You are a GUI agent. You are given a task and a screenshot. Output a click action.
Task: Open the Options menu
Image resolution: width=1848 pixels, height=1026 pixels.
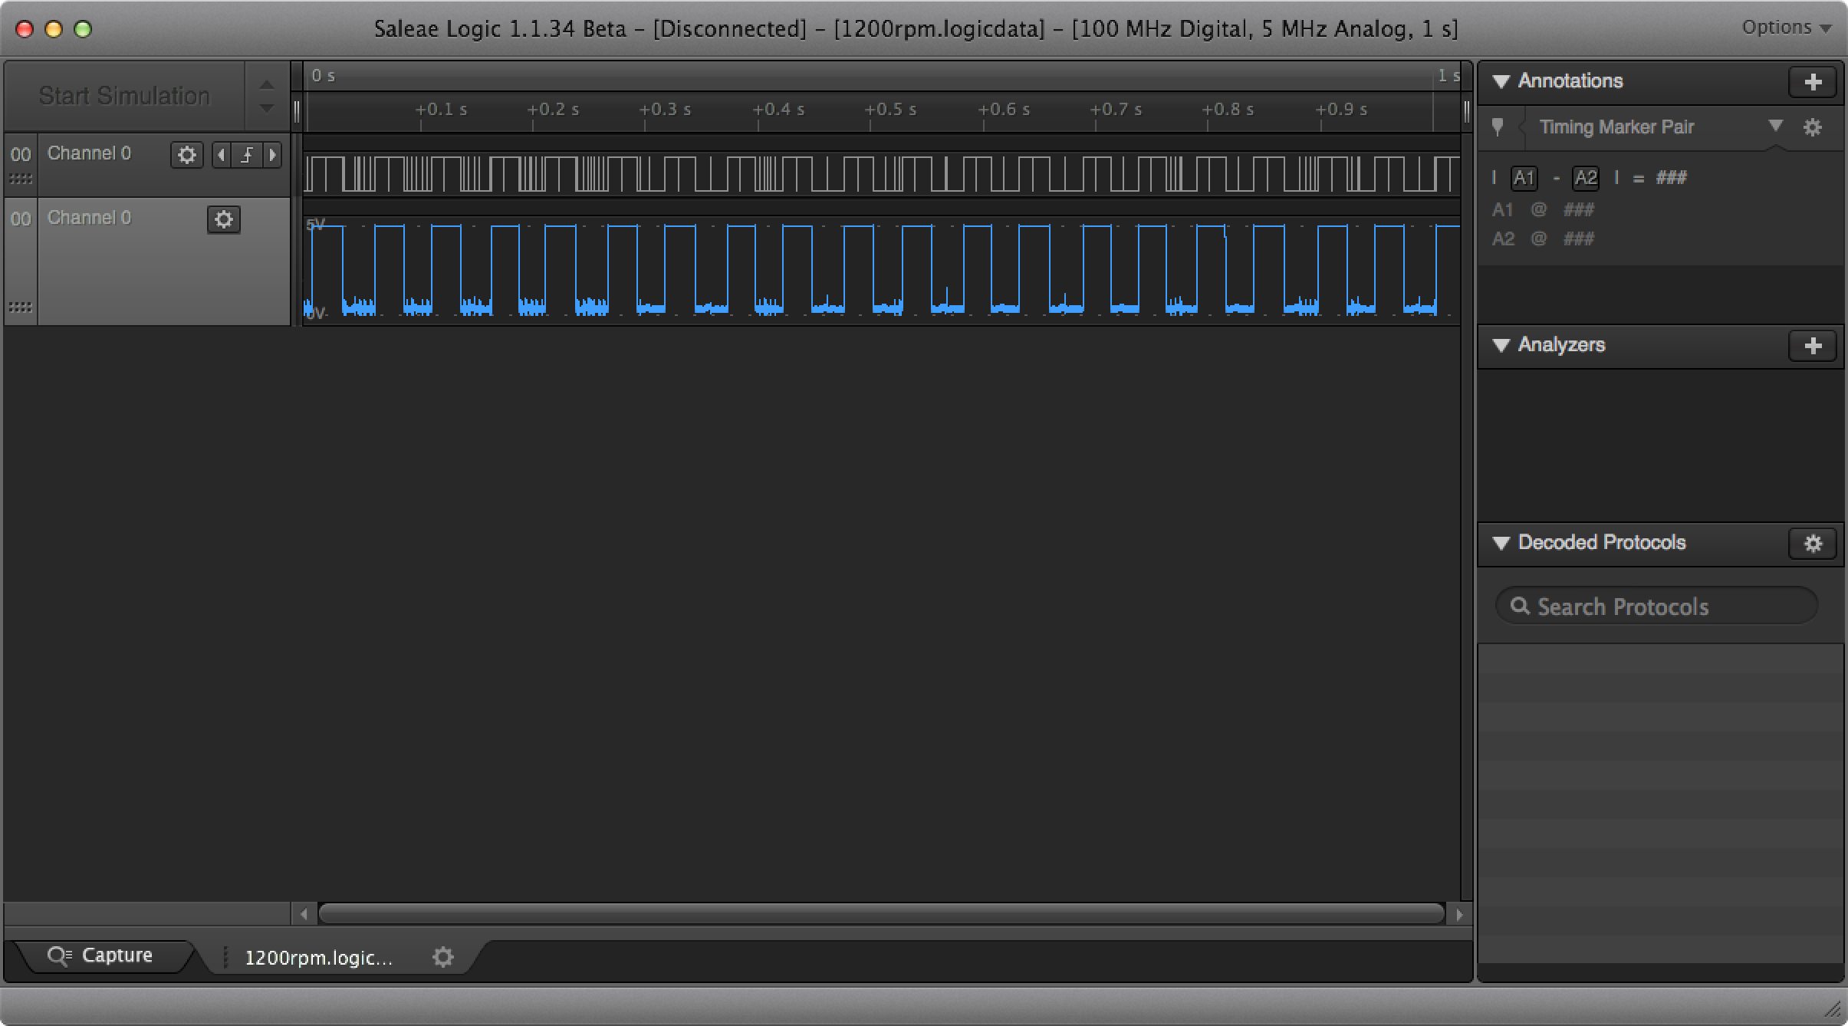(1786, 28)
